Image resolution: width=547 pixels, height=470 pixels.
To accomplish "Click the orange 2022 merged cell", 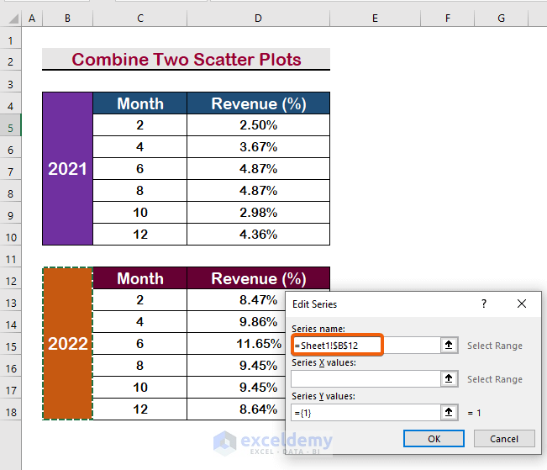I will coord(67,344).
